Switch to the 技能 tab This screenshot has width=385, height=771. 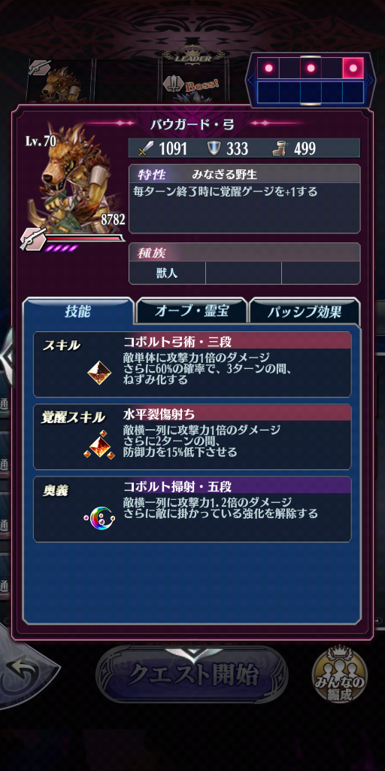(x=78, y=311)
